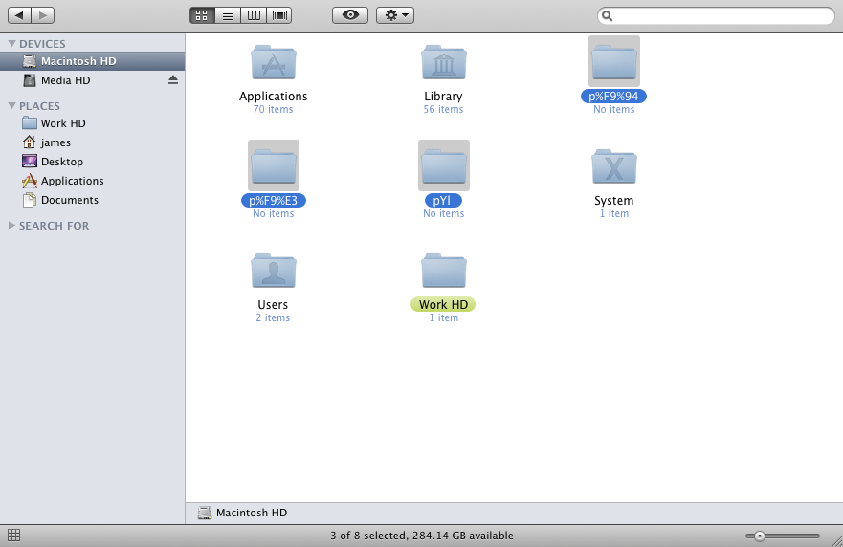The image size is (843, 547).
Task: Switch to icon view
Action: coord(202,15)
